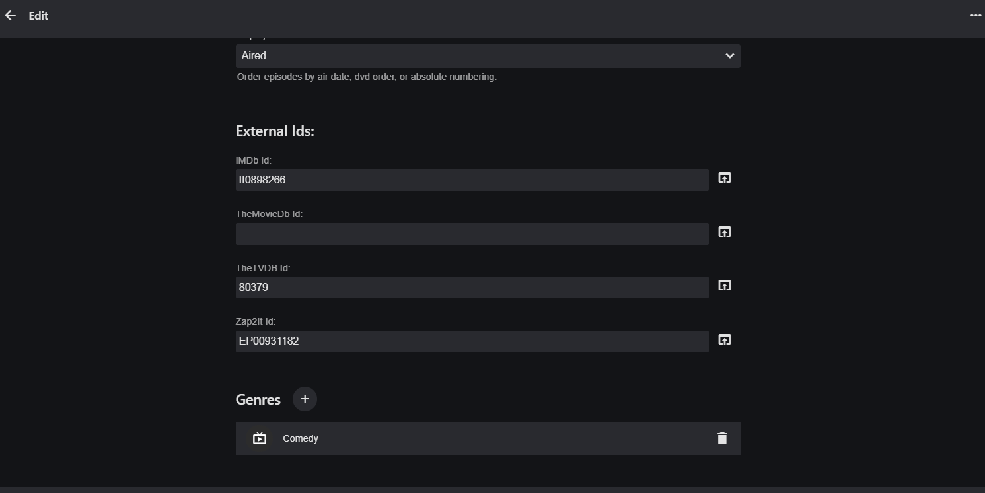This screenshot has height=493, width=985.
Task: Open the three-dot more options menu
Action: (975, 16)
